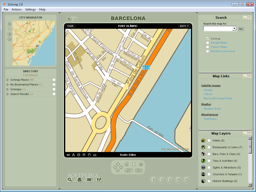Screen dimensions: 256x192
Task: Click the fast-forward button
Action: (187, 180)
